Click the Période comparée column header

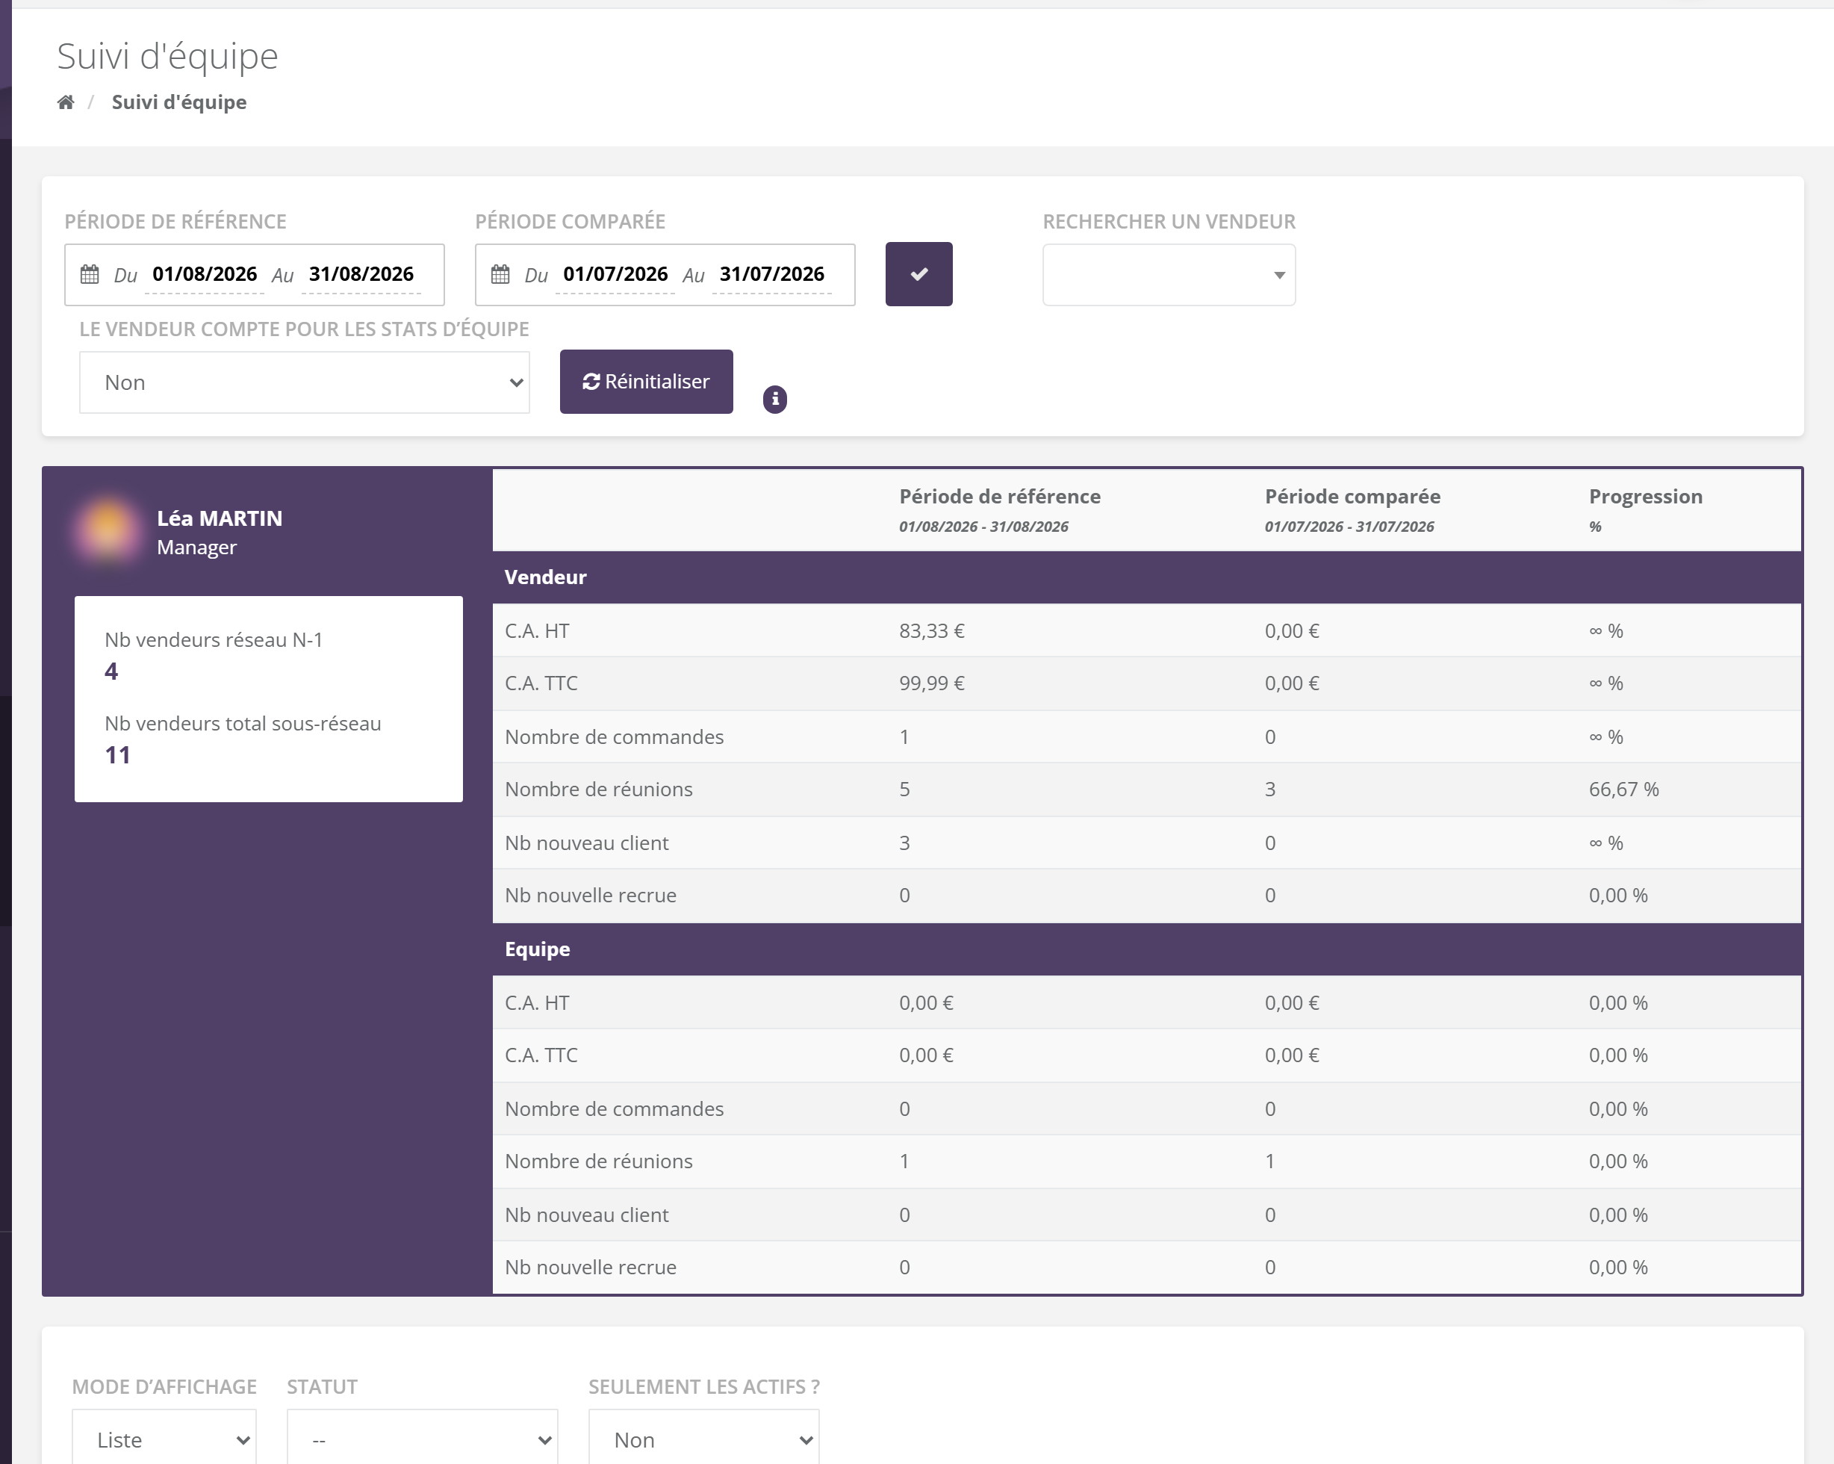(x=1352, y=496)
